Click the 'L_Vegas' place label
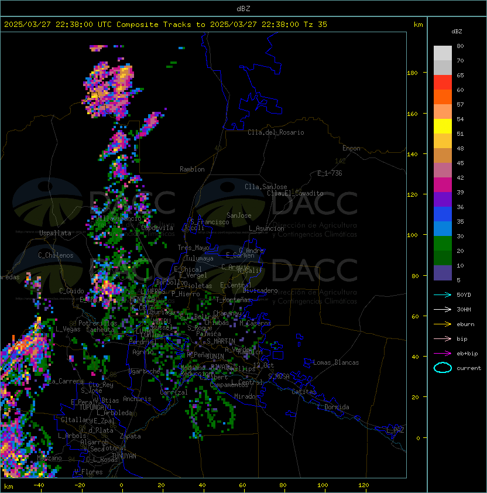Screen dimensions: 487x493 coord(68,329)
